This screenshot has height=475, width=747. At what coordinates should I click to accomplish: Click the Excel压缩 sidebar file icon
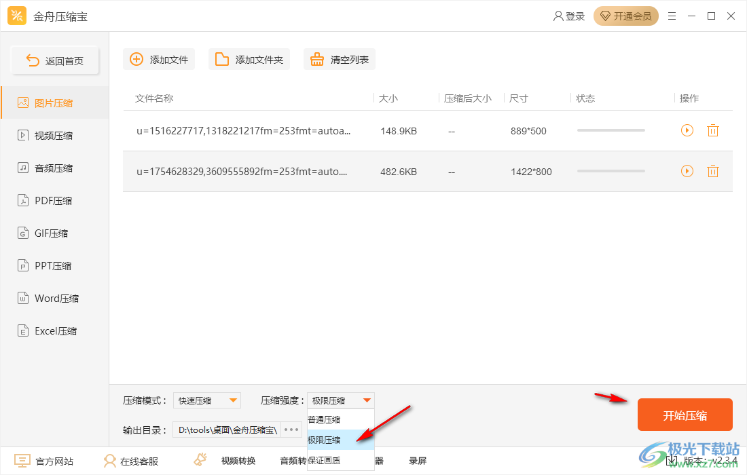(23, 330)
